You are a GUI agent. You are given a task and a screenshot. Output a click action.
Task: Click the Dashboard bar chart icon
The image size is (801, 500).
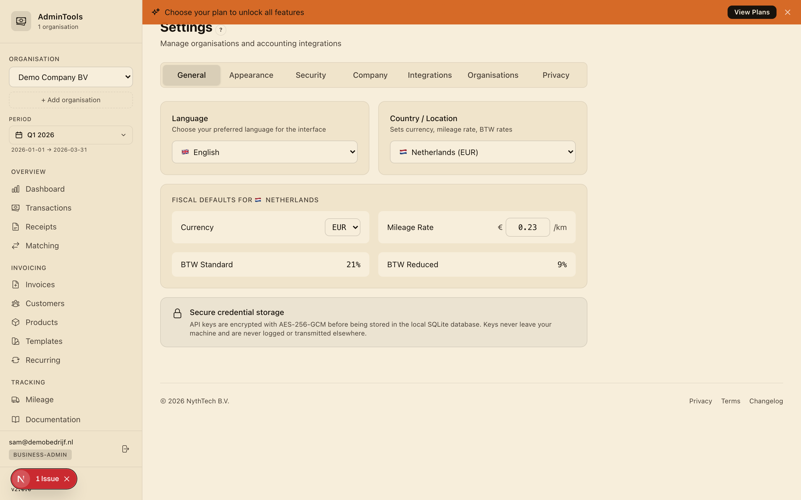coord(16,189)
